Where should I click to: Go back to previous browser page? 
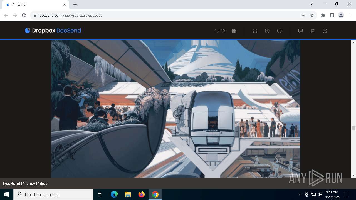point(6,15)
